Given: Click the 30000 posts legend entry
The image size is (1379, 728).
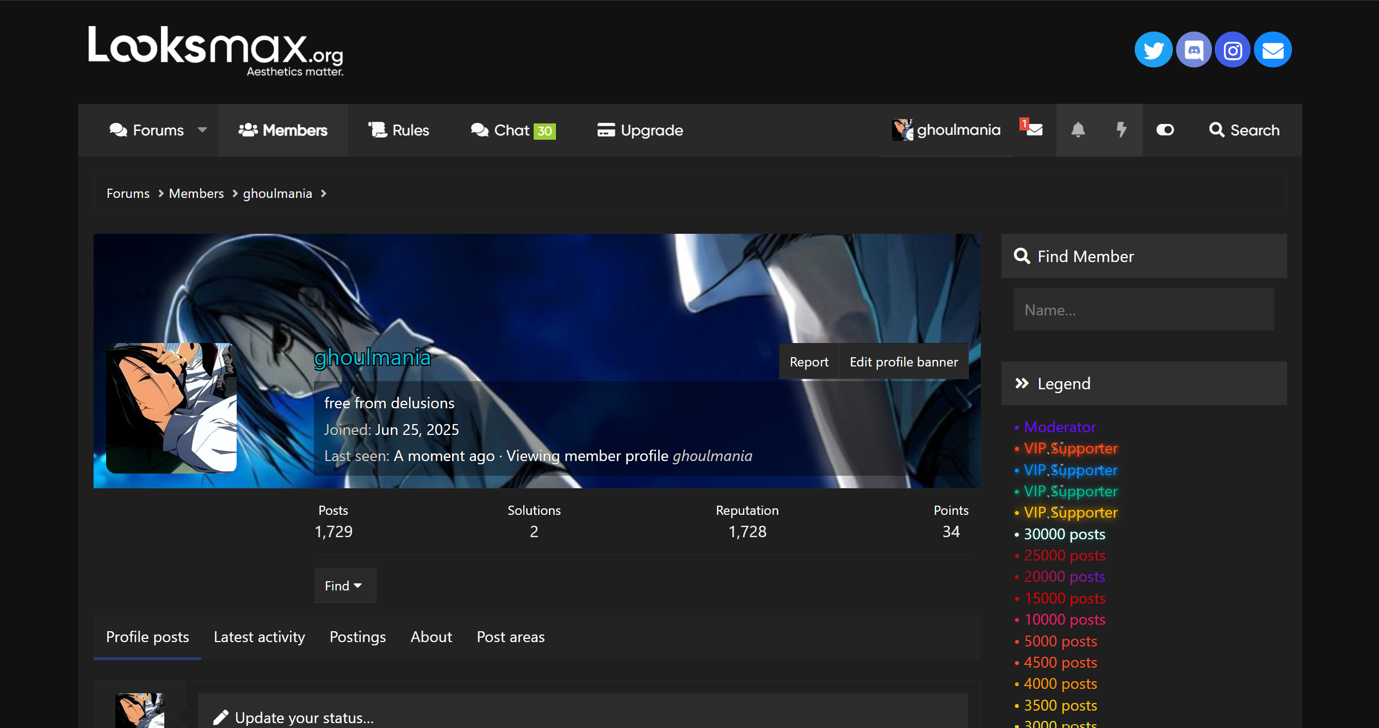Looking at the screenshot, I should pyautogui.click(x=1065, y=534).
